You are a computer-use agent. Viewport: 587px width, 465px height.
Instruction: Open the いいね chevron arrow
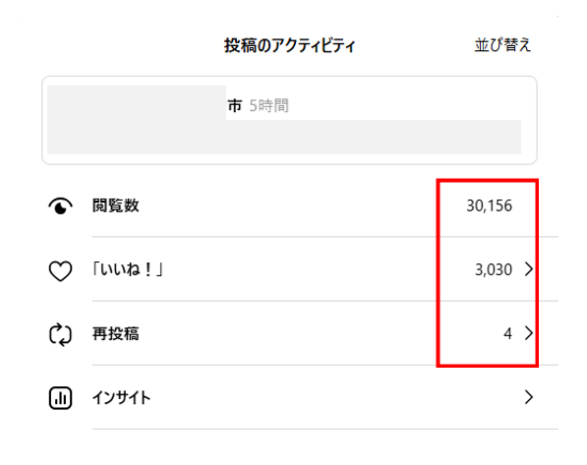coord(529,269)
